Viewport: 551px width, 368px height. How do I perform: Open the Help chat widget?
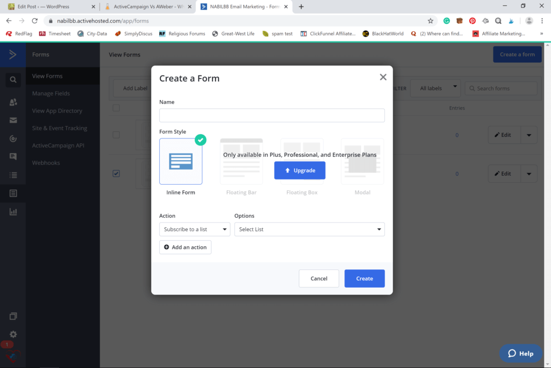pyautogui.click(x=521, y=353)
